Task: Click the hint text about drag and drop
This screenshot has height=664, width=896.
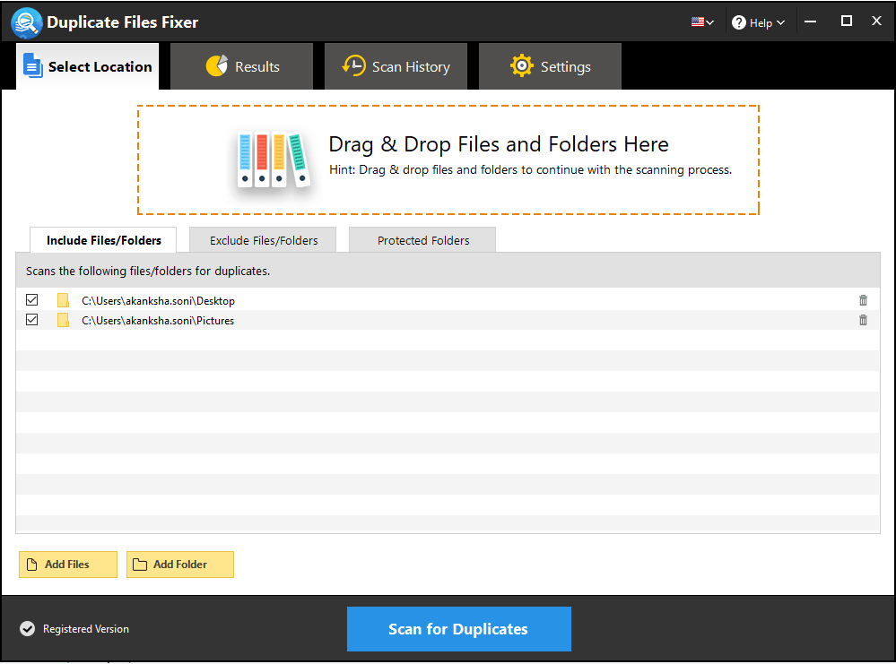Action: tap(530, 170)
